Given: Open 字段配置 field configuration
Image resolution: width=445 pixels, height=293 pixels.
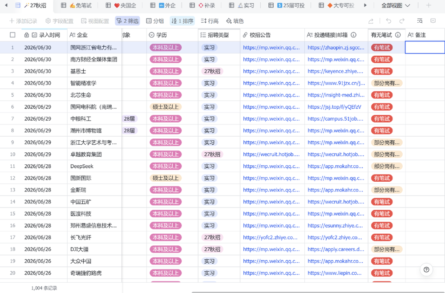Looking at the screenshot, I should tap(59, 21).
